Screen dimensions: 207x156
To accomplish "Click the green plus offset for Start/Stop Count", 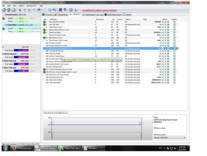I will 168,27.
